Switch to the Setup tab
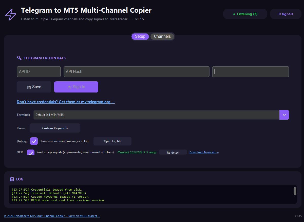 (140, 36)
